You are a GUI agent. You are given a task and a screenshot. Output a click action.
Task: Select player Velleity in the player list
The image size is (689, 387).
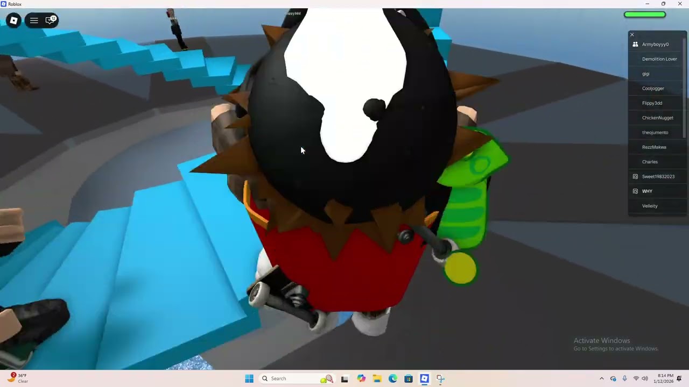tap(656, 206)
